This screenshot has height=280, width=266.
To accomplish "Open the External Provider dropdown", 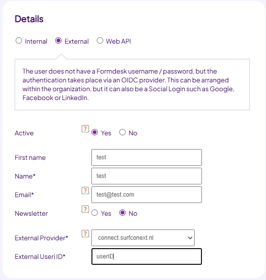I will 143,238.
